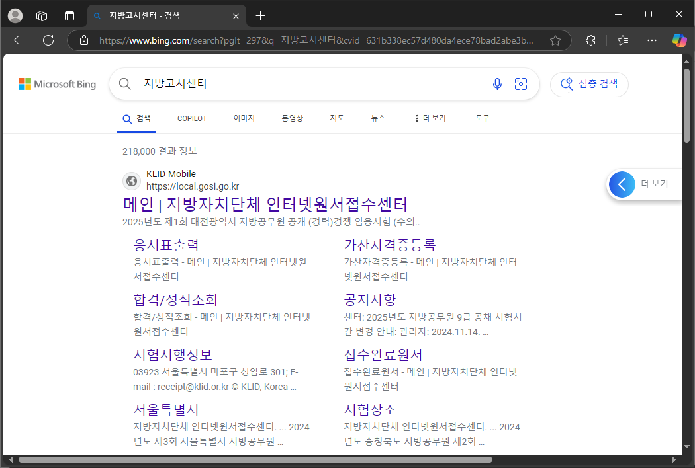Minimize the browser window
The width and height of the screenshot is (695, 468).
coord(618,14)
